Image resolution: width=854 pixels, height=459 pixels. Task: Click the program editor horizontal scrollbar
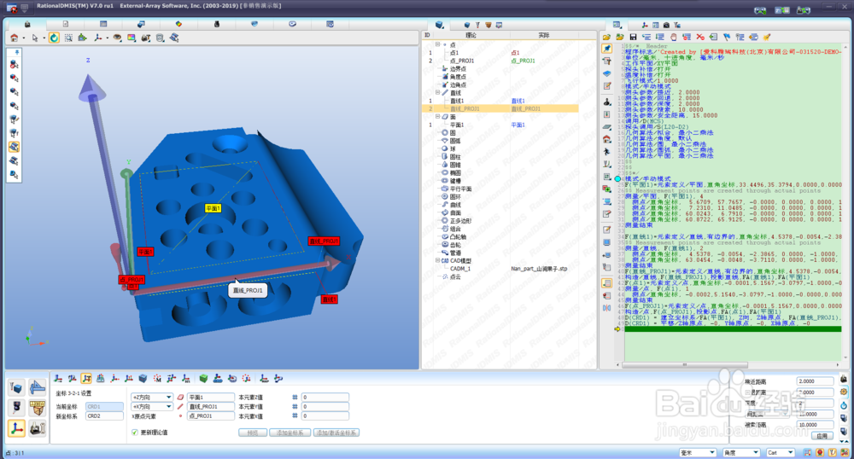(685, 365)
